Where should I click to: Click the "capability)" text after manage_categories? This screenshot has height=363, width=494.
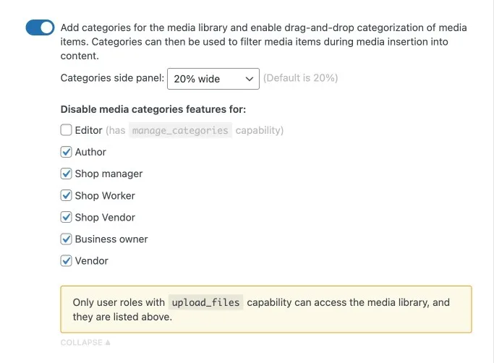pyautogui.click(x=259, y=131)
